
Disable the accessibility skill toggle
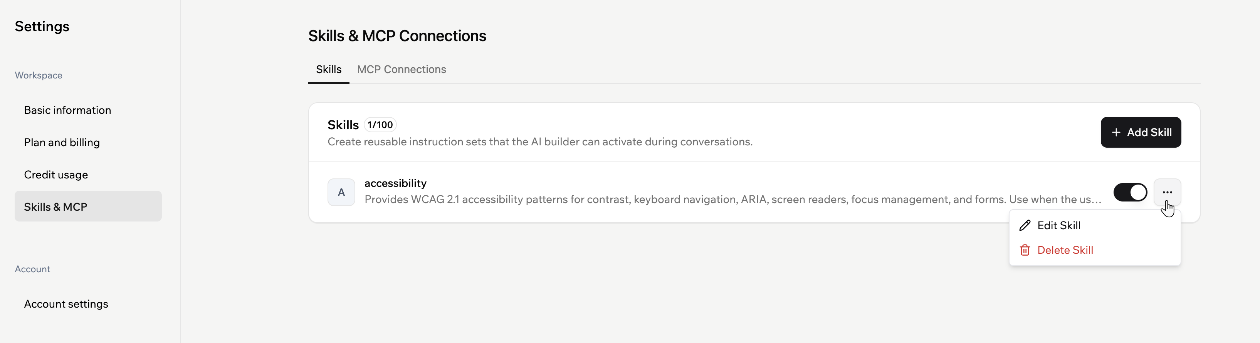click(1130, 192)
